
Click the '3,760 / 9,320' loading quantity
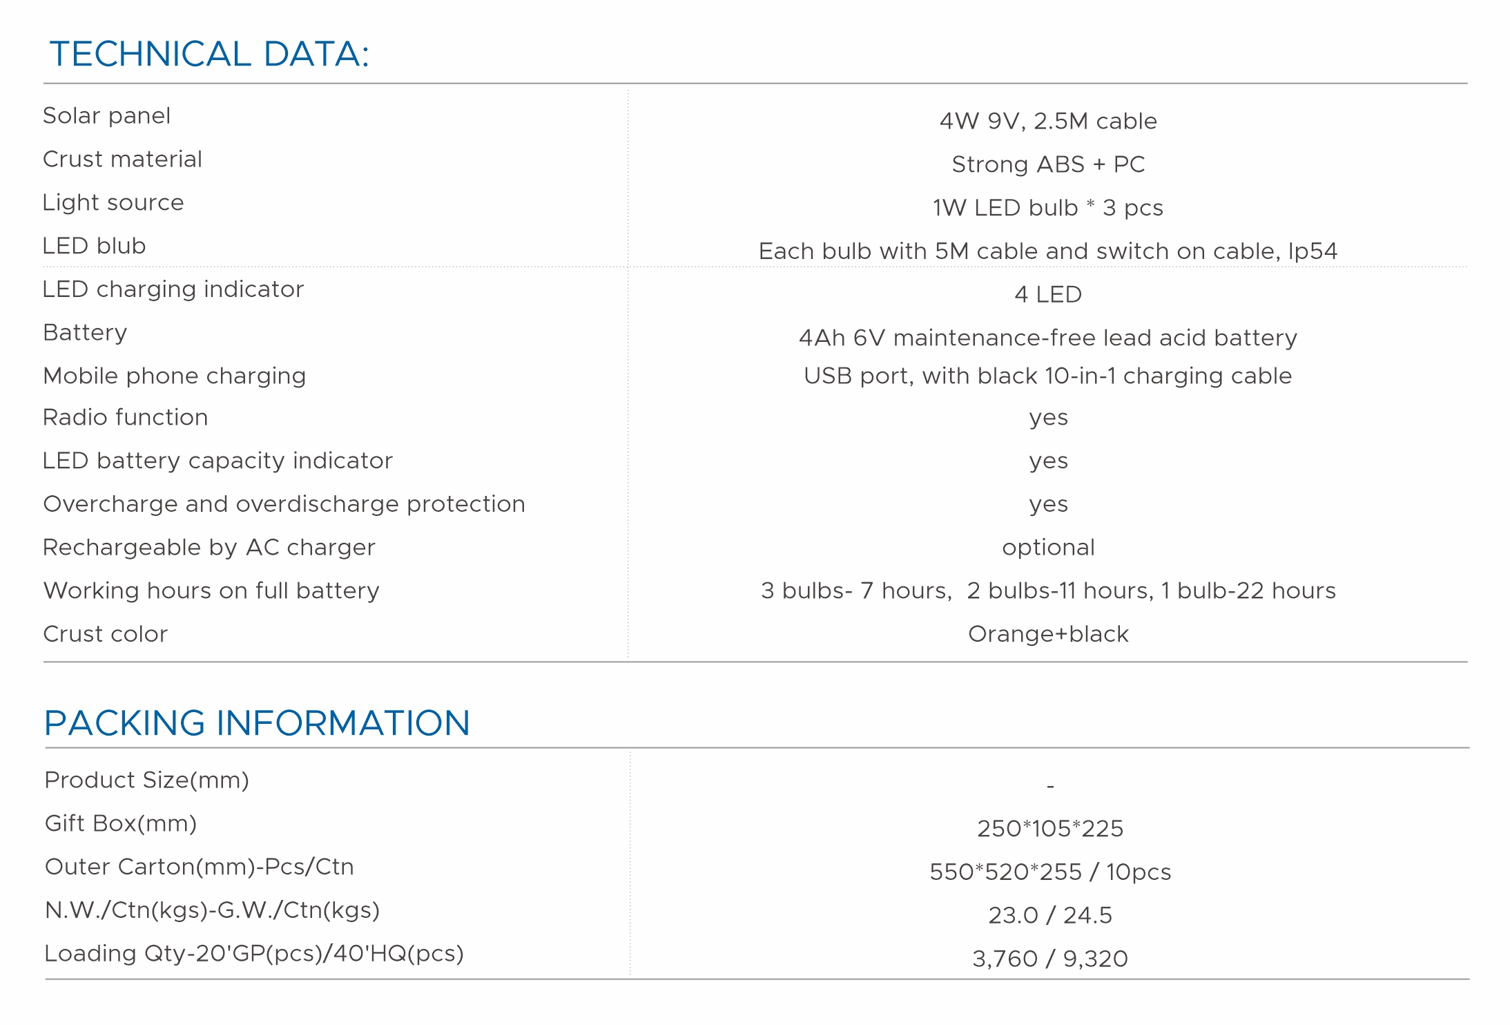(1050, 959)
